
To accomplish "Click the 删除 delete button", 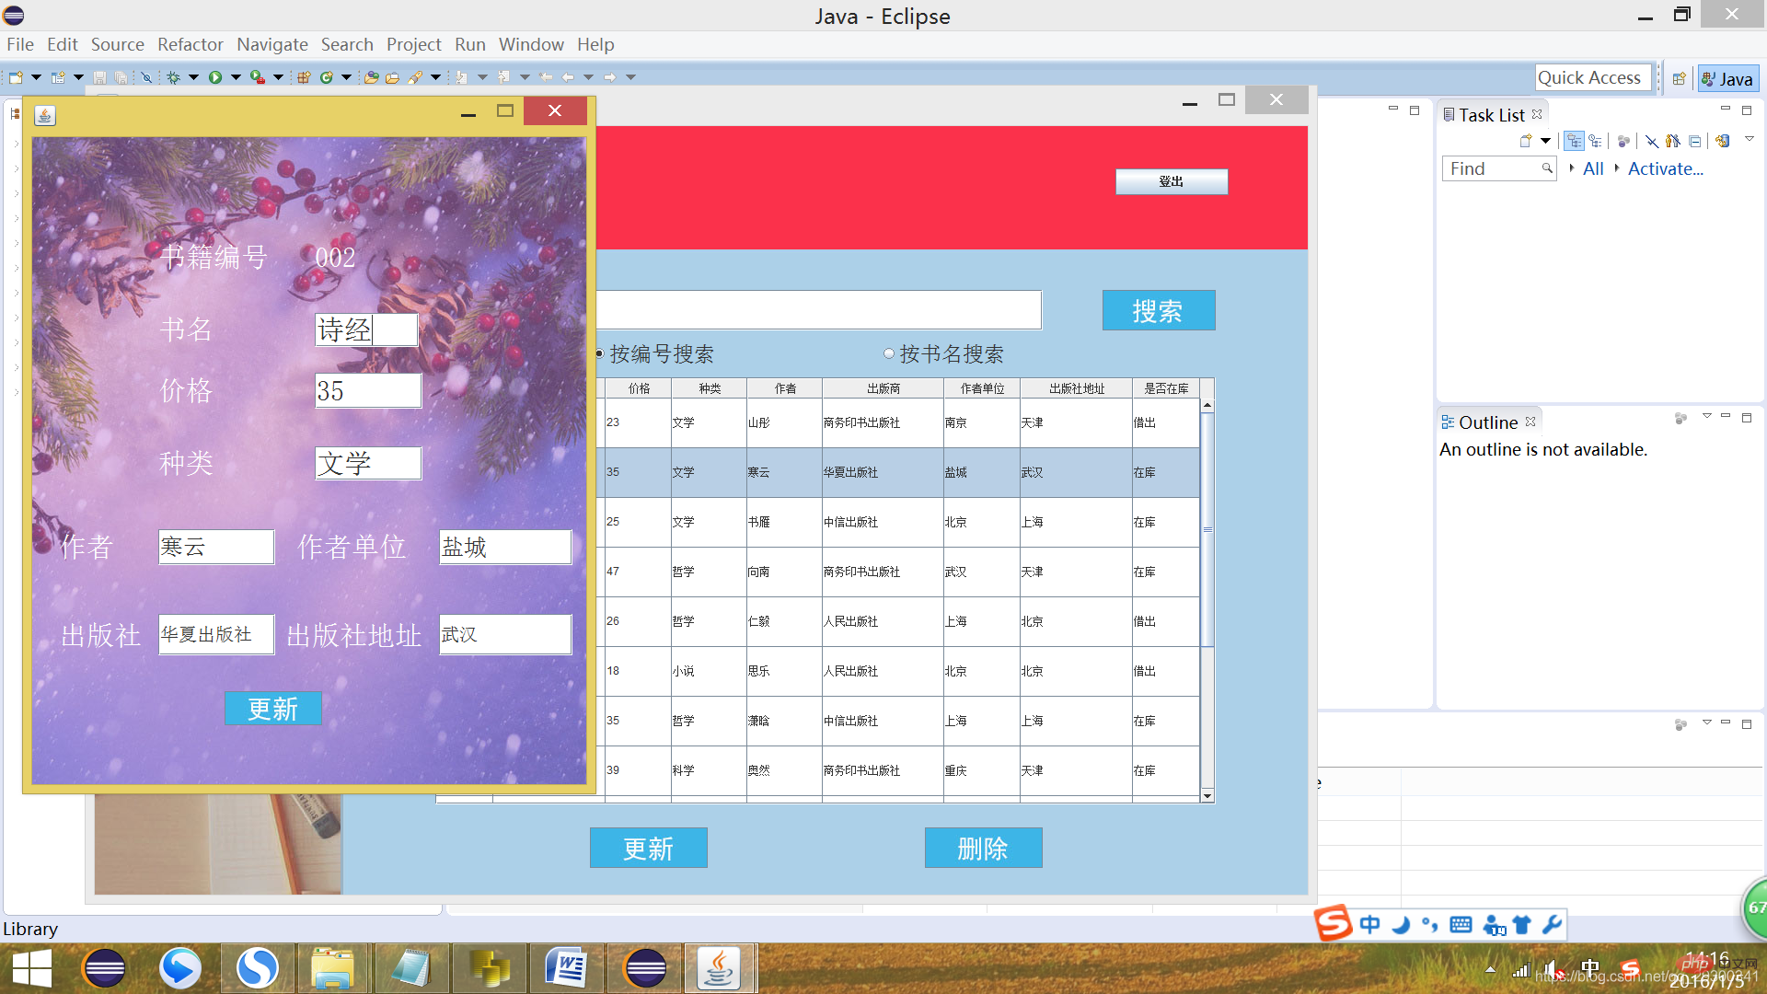I will tap(982, 848).
